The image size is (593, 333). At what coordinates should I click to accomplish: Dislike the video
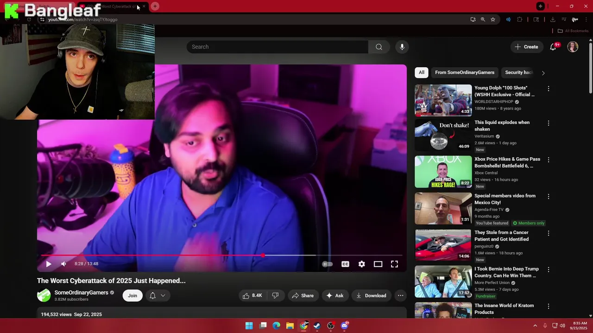tap(275, 296)
